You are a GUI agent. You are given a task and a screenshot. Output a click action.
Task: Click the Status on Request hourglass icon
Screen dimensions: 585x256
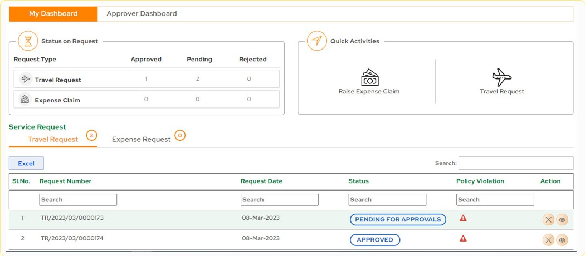(28, 41)
